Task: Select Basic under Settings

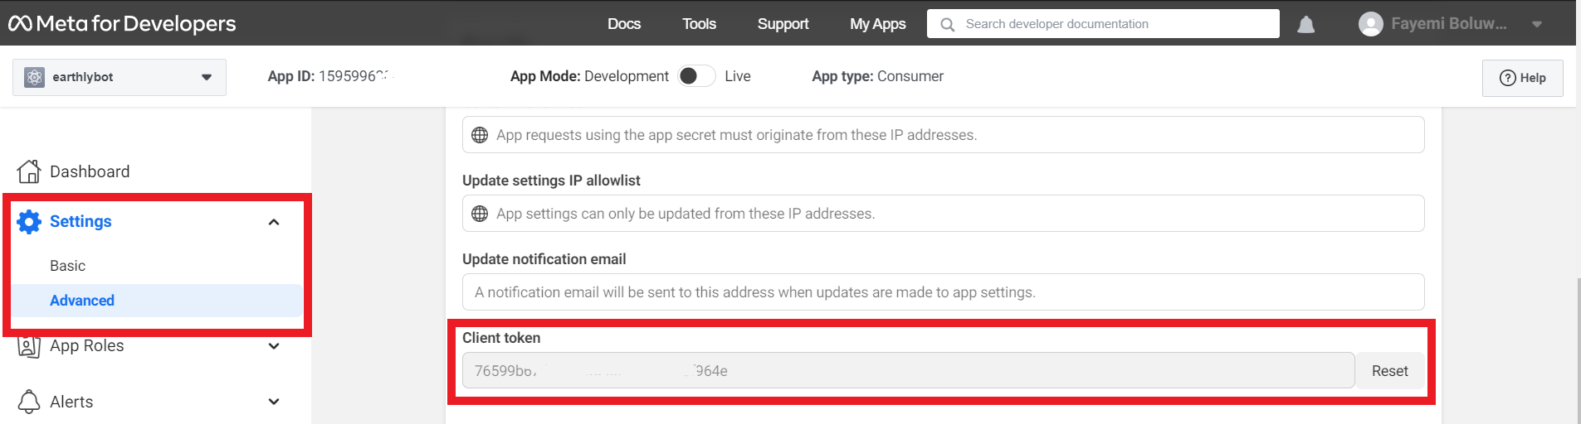Action: 68,266
